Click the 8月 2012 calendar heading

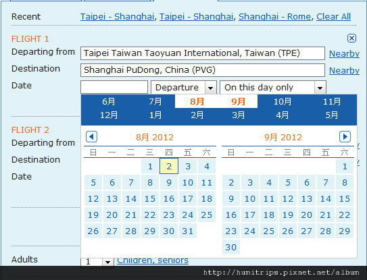(x=155, y=137)
